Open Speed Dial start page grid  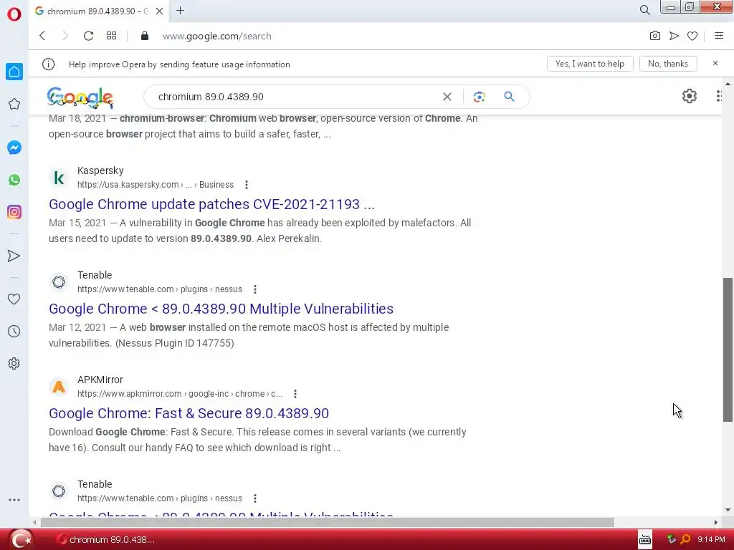[x=111, y=36]
